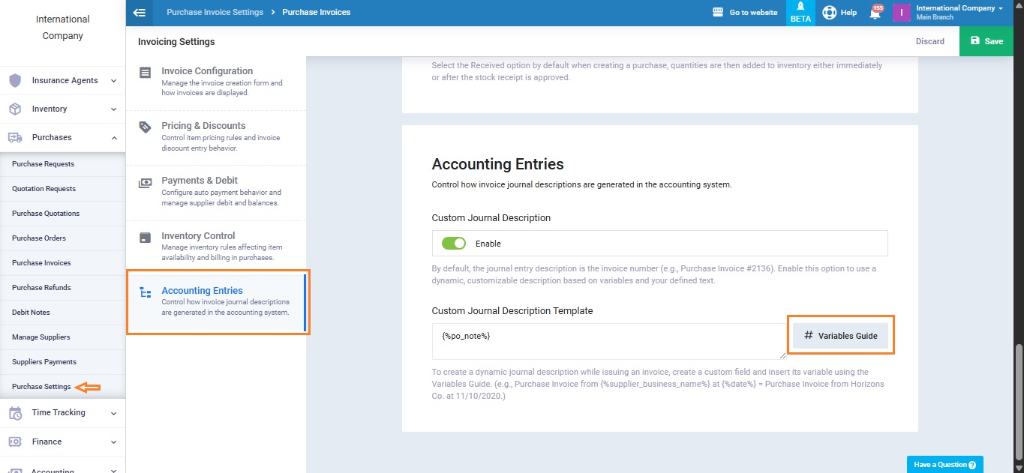The image size is (1024, 473).
Task: Open the Variables Guide button
Action: point(840,336)
